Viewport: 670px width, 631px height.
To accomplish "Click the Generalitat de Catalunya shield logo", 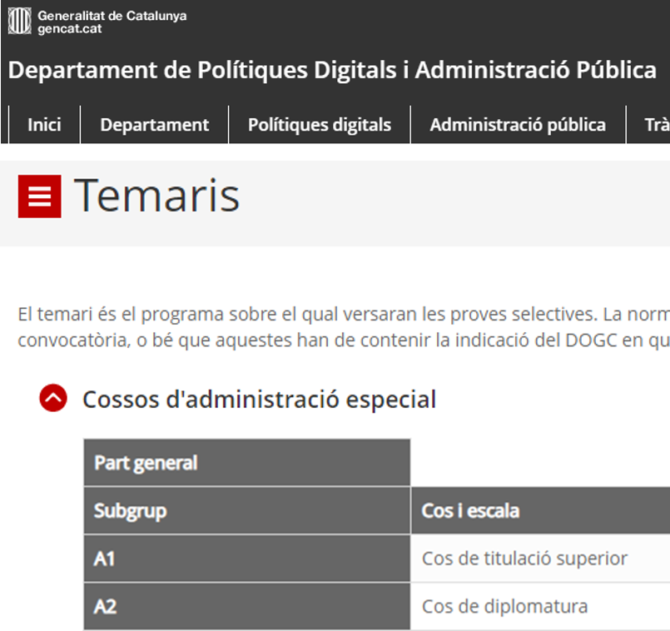I will click(x=19, y=21).
